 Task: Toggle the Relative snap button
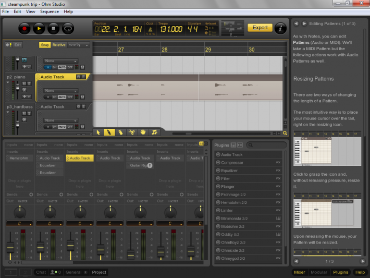click(x=59, y=45)
